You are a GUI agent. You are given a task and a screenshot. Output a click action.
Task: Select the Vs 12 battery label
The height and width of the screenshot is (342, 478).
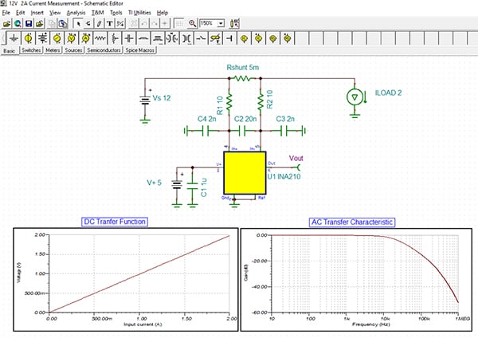coord(162,98)
